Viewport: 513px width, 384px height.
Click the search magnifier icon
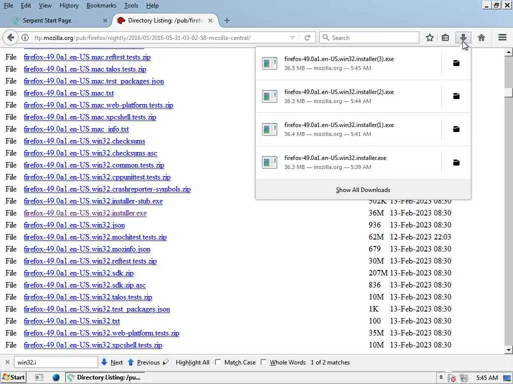click(x=326, y=37)
